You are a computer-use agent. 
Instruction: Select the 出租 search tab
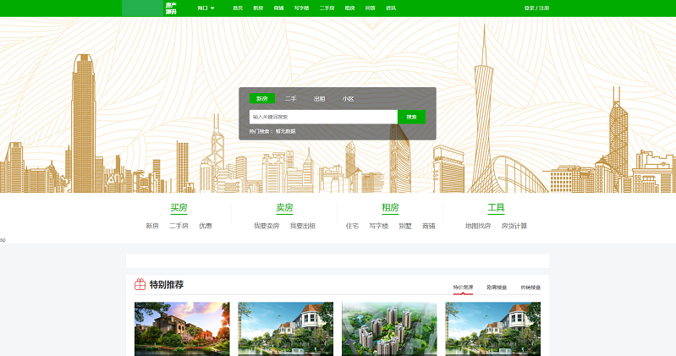320,99
